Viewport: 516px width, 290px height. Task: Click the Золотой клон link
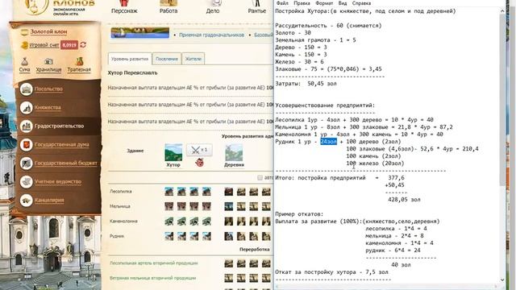click(x=48, y=31)
